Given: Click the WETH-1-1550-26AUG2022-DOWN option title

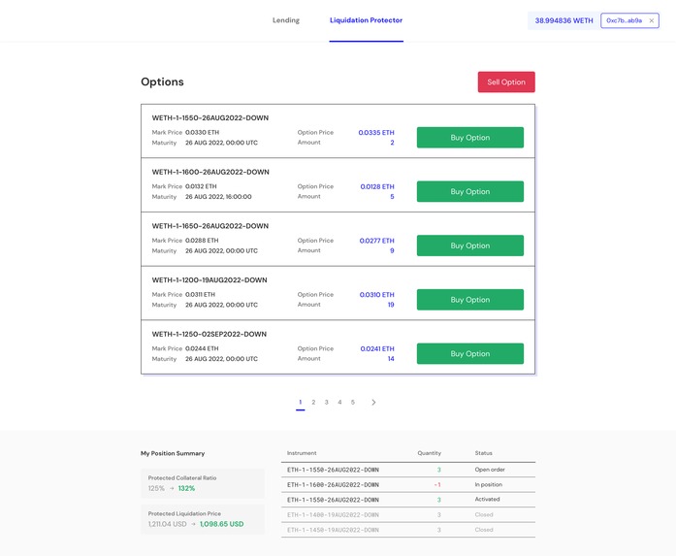Looking at the screenshot, I should point(209,117).
